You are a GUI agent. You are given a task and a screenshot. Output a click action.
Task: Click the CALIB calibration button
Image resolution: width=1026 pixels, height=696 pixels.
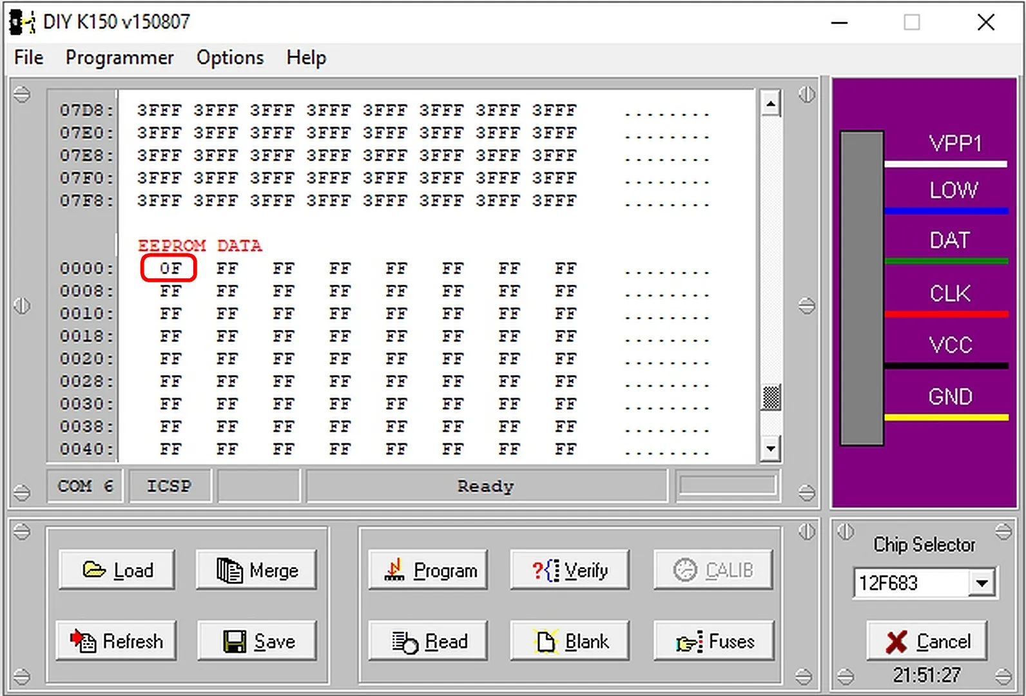click(713, 570)
